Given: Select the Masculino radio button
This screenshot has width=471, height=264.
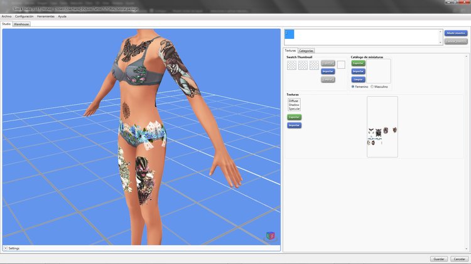Looking at the screenshot, I should (x=372, y=87).
